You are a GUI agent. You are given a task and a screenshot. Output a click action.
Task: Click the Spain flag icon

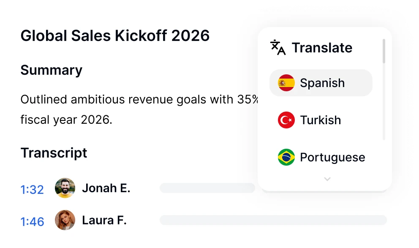[286, 83]
